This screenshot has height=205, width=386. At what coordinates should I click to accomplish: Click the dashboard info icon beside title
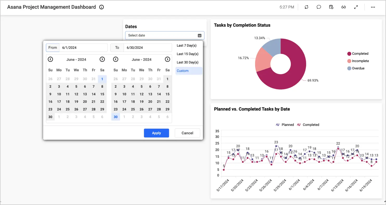click(102, 7)
